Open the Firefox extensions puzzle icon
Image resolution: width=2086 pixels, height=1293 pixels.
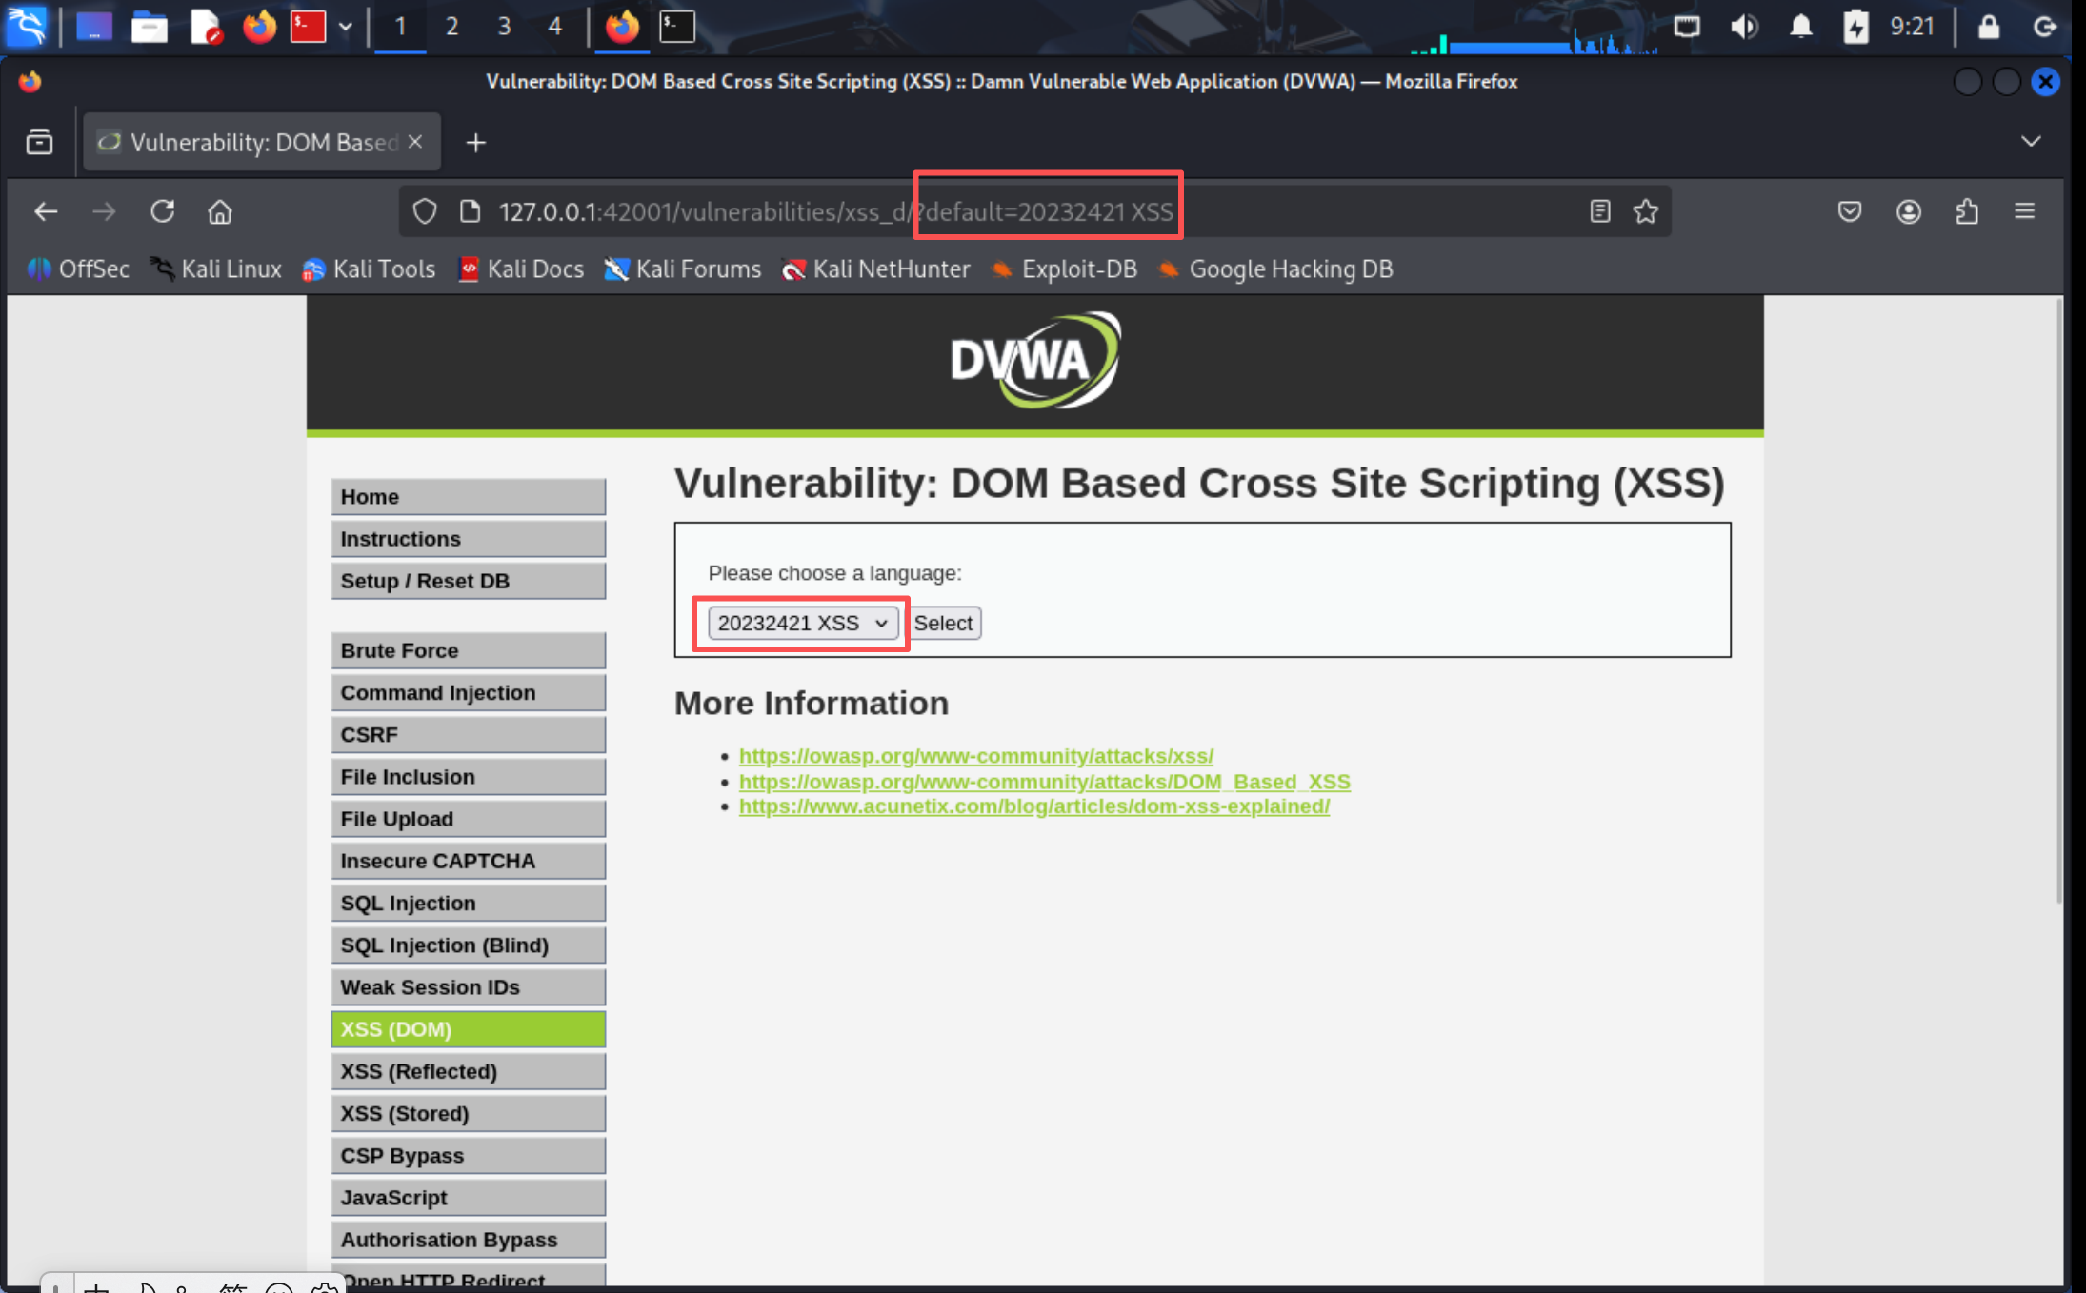point(1967,211)
